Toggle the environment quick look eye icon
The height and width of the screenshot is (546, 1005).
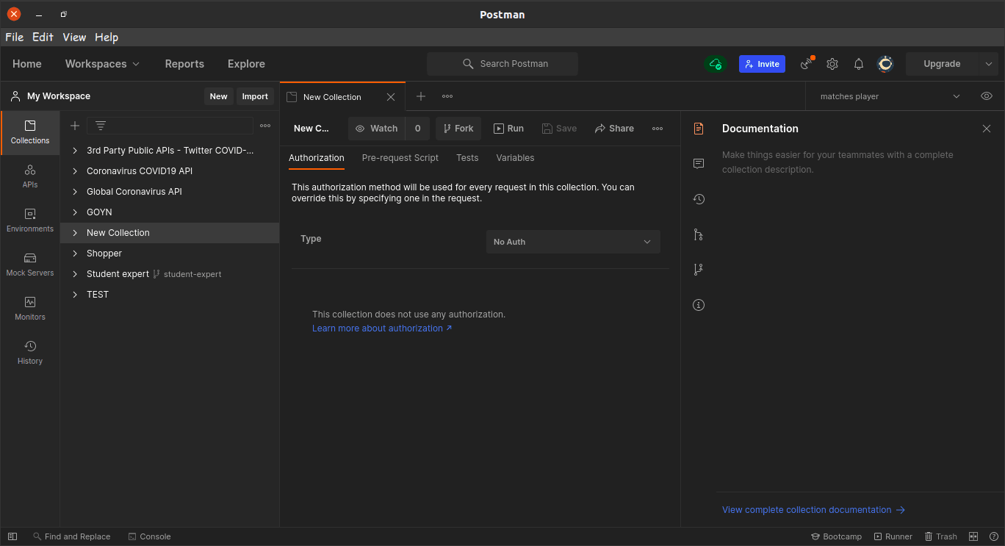click(x=987, y=96)
